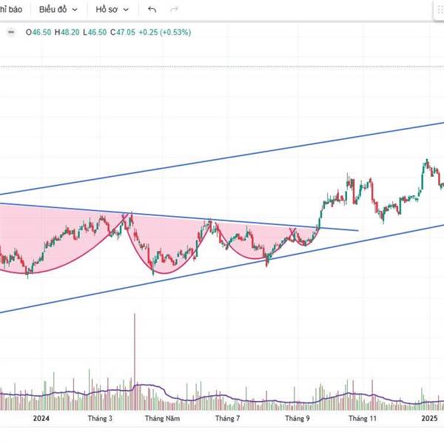Select the upper blue channel trendline
This screenshot has width=444, height=444.
[x=222, y=158]
